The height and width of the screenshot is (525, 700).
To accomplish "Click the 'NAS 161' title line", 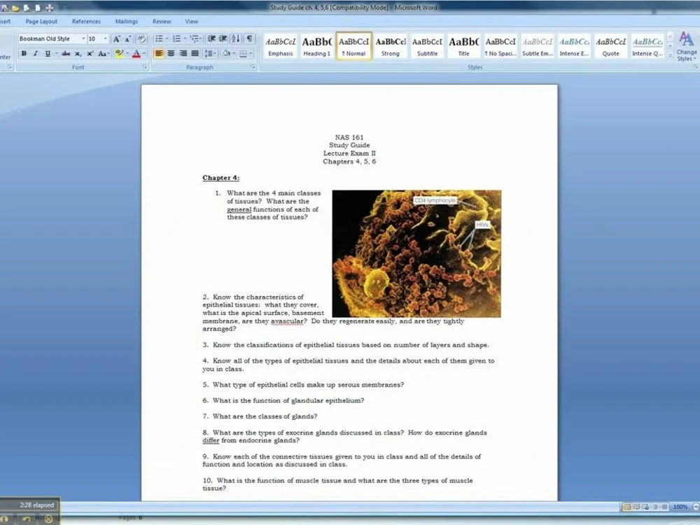I will coord(349,137).
